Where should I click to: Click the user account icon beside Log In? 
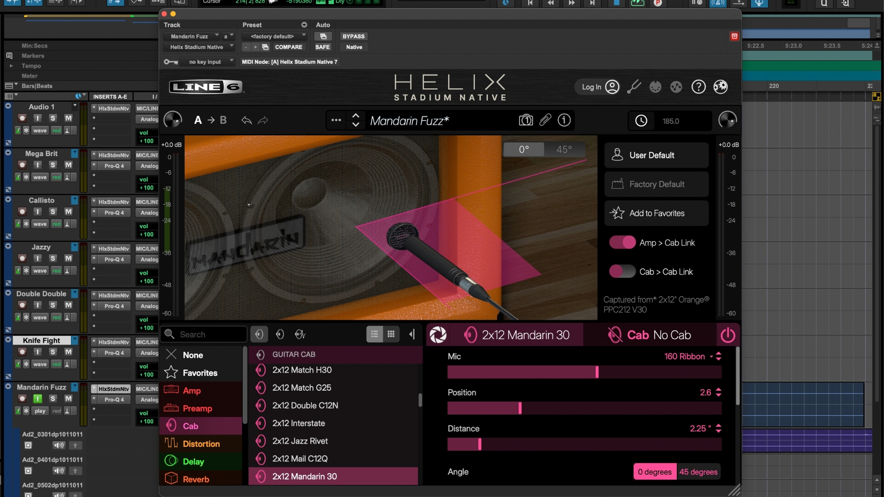(612, 87)
